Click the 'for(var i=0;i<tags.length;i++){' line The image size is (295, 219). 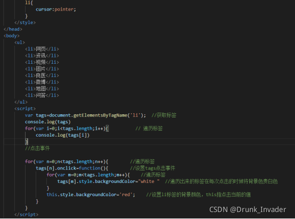pyautogui.click(x=67, y=129)
